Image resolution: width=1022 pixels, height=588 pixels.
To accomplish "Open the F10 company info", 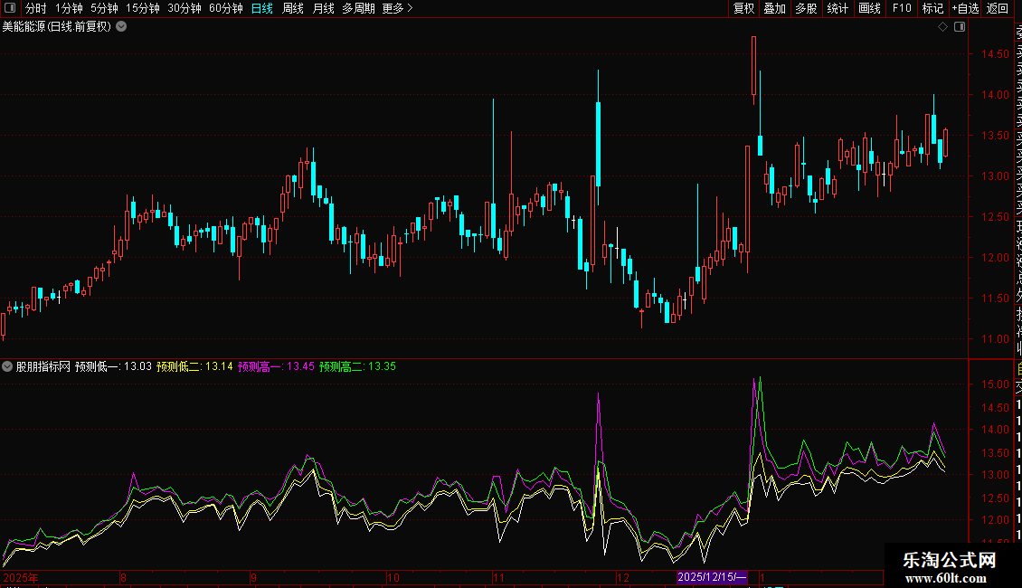I will click(x=902, y=8).
